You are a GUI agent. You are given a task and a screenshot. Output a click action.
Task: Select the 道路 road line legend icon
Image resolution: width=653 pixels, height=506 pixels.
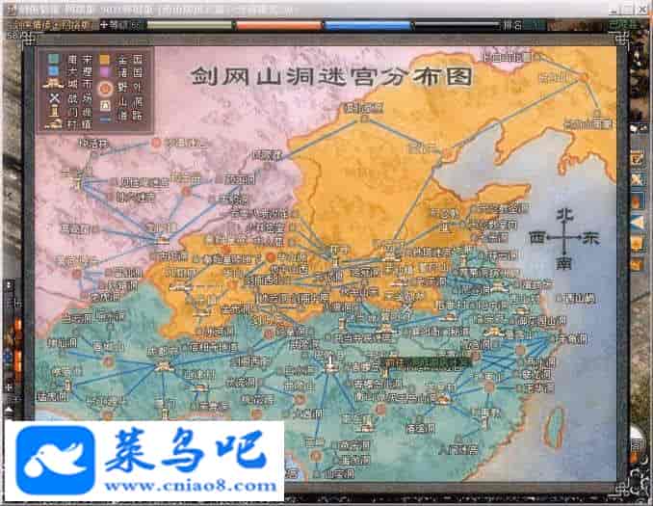(x=105, y=120)
